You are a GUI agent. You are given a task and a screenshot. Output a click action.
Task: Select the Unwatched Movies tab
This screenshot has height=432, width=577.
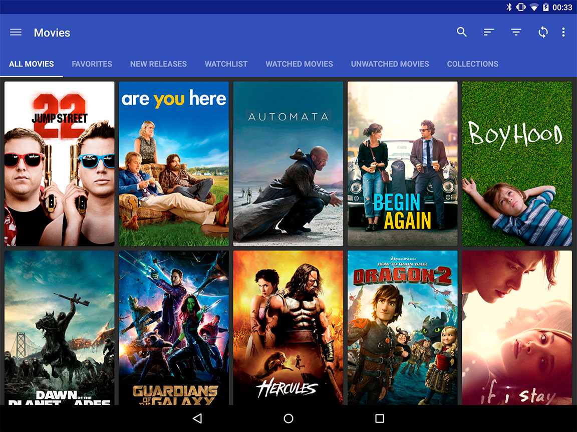click(390, 64)
